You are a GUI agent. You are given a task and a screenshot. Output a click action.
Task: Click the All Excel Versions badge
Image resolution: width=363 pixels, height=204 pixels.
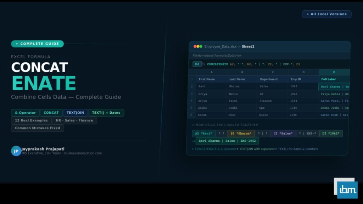coord(326,14)
